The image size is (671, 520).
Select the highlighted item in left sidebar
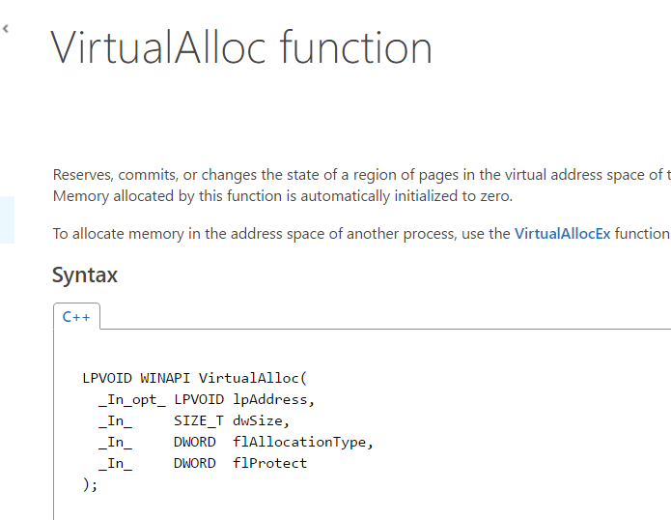click(x=7, y=219)
